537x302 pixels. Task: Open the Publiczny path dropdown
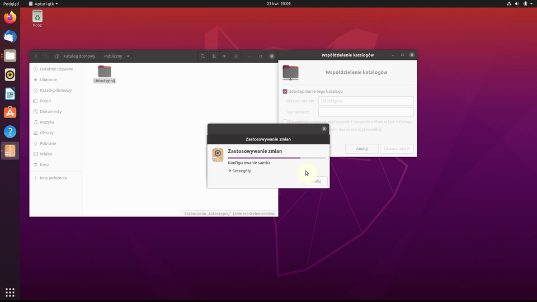(x=117, y=56)
